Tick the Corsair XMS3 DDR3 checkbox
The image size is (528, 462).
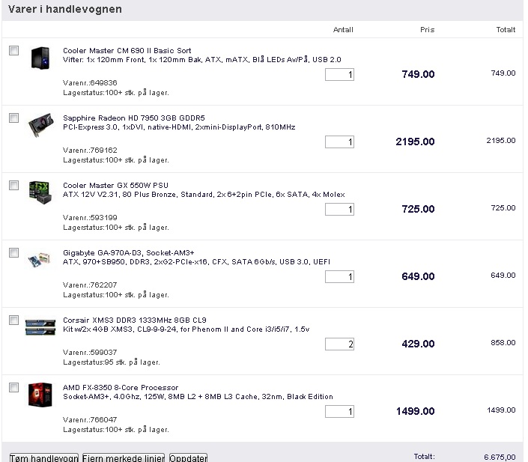click(13, 320)
